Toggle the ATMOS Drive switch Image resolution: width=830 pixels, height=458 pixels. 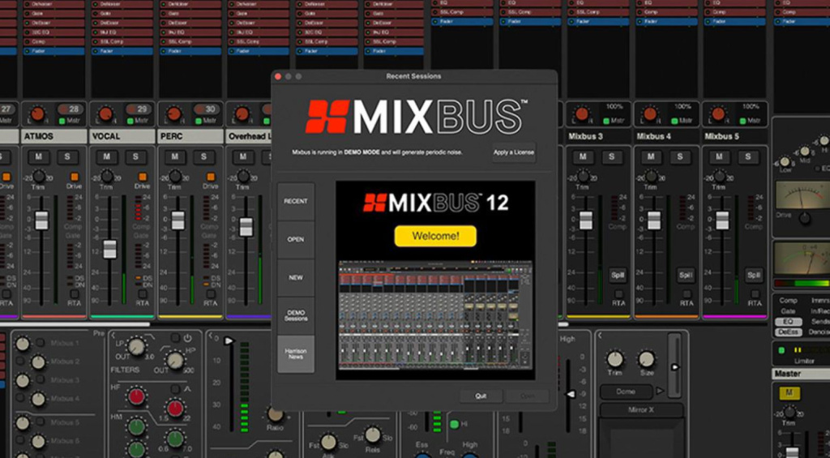[x=74, y=177]
